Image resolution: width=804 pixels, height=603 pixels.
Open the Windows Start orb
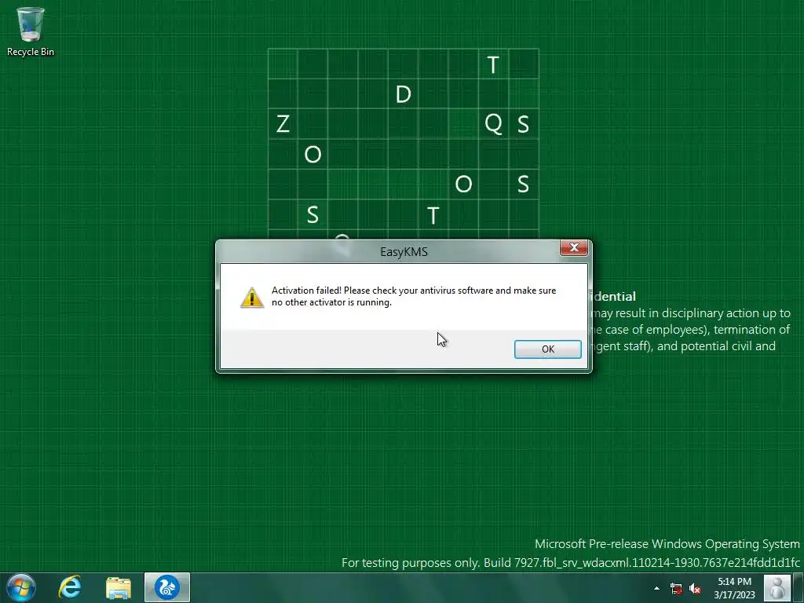point(21,587)
